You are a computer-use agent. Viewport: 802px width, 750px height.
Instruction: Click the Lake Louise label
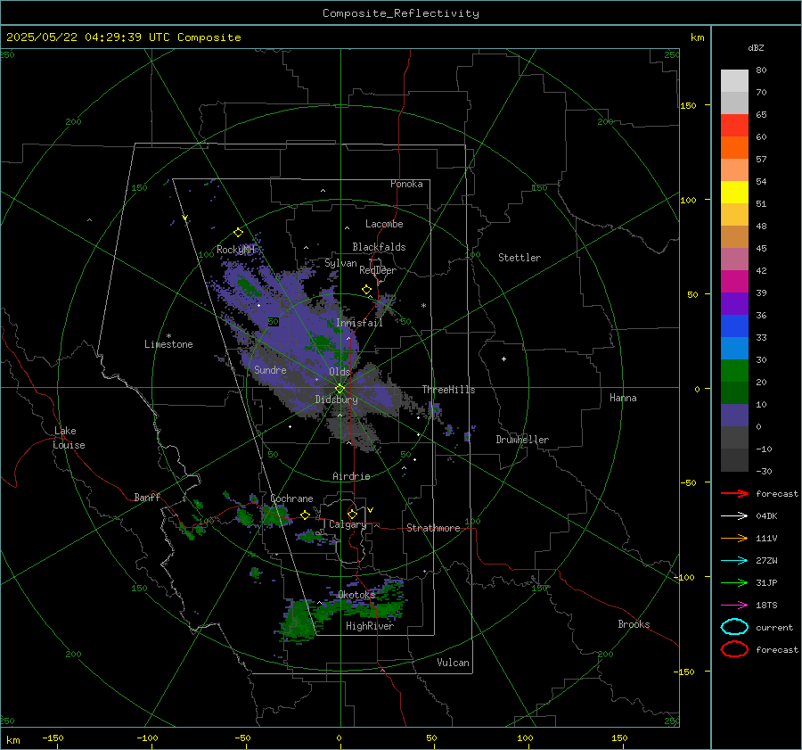coord(69,438)
